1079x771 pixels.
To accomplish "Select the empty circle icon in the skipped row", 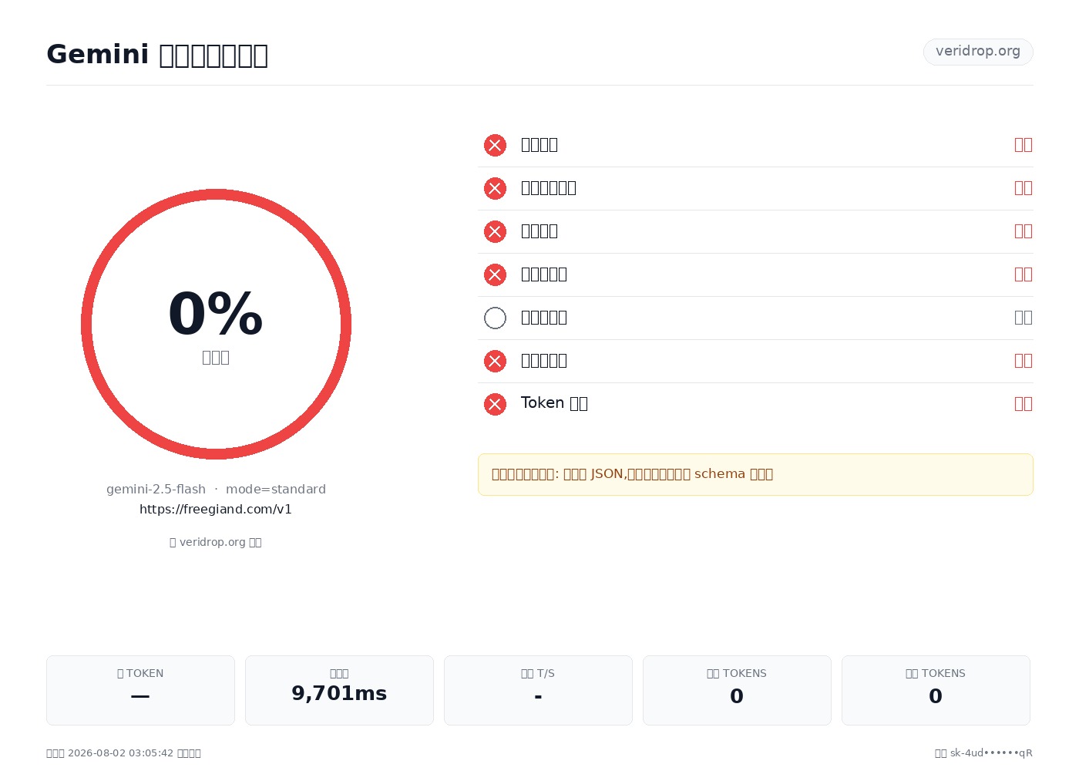I will coord(495,318).
